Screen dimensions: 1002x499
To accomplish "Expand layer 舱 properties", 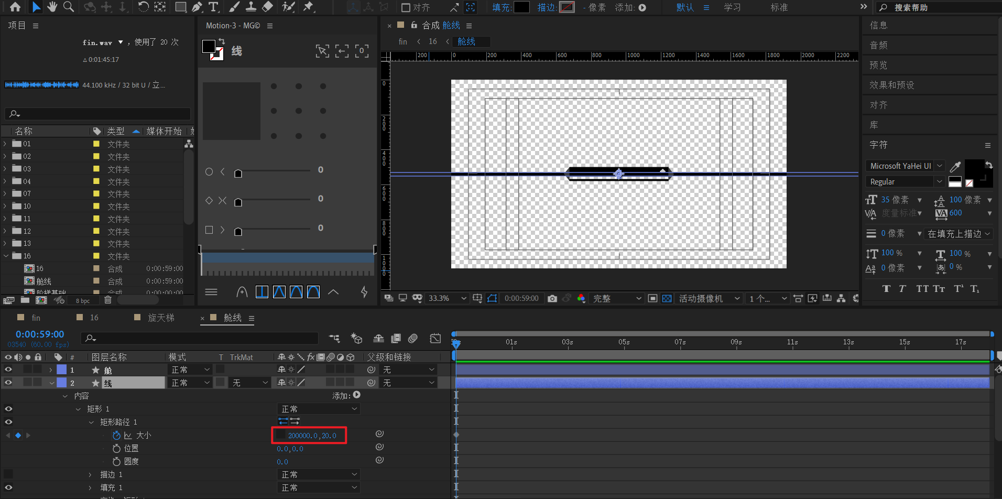I will tap(51, 370).
